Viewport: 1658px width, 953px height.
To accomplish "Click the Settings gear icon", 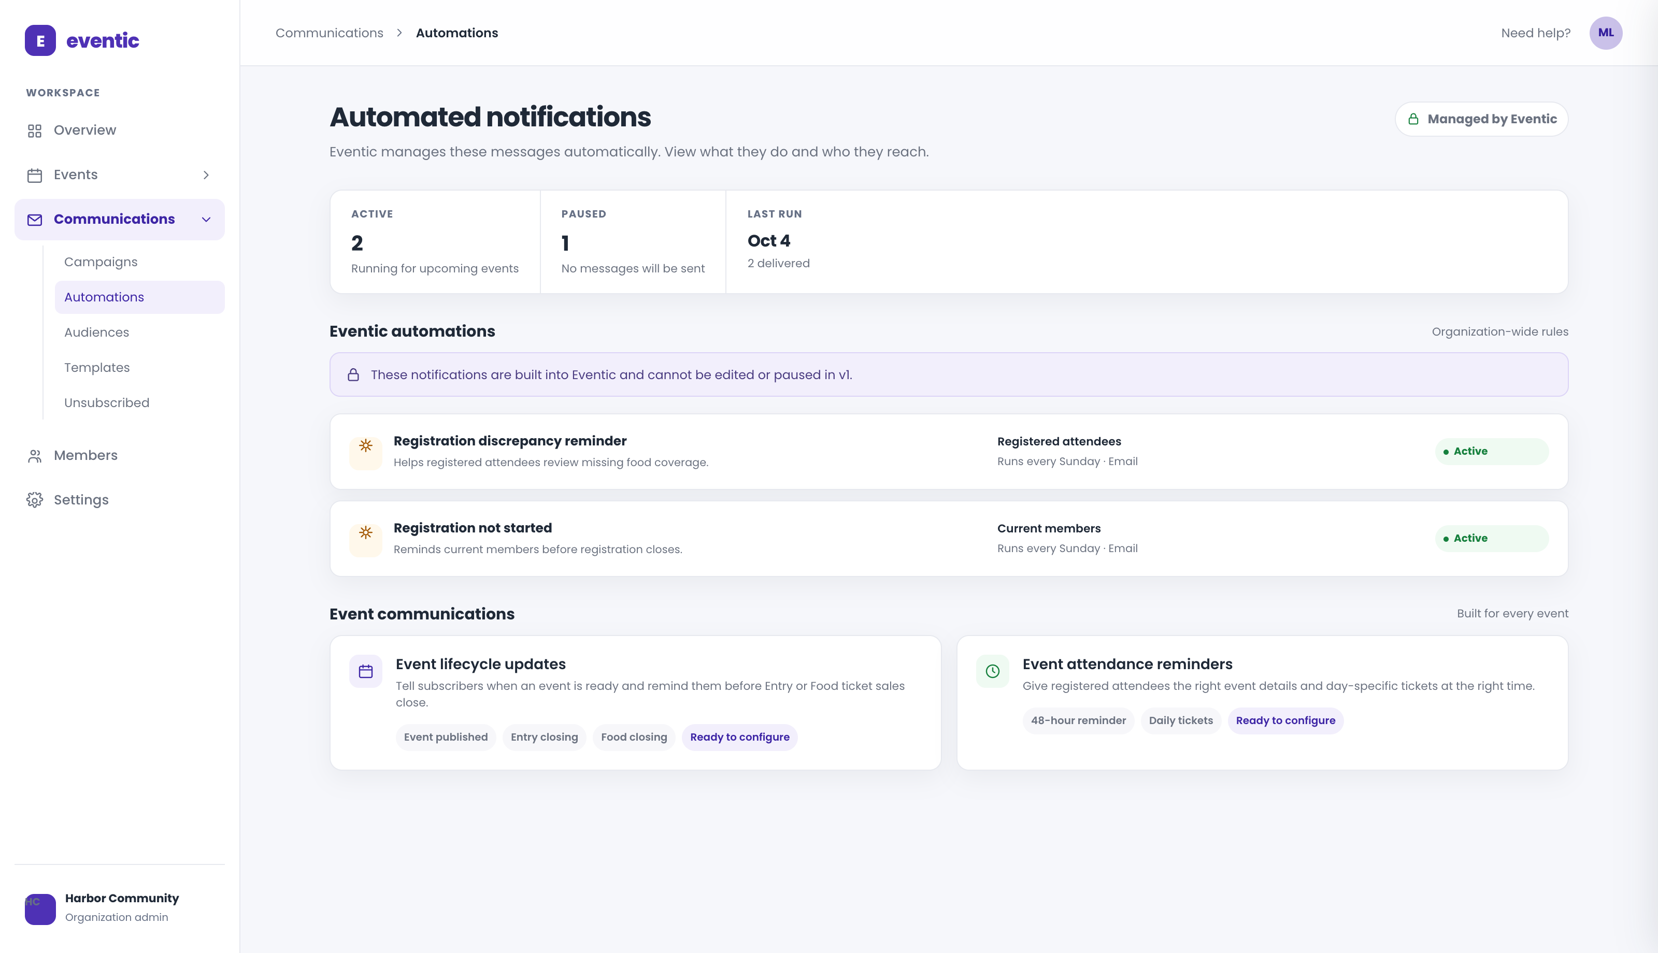I will tap(35, 500).
